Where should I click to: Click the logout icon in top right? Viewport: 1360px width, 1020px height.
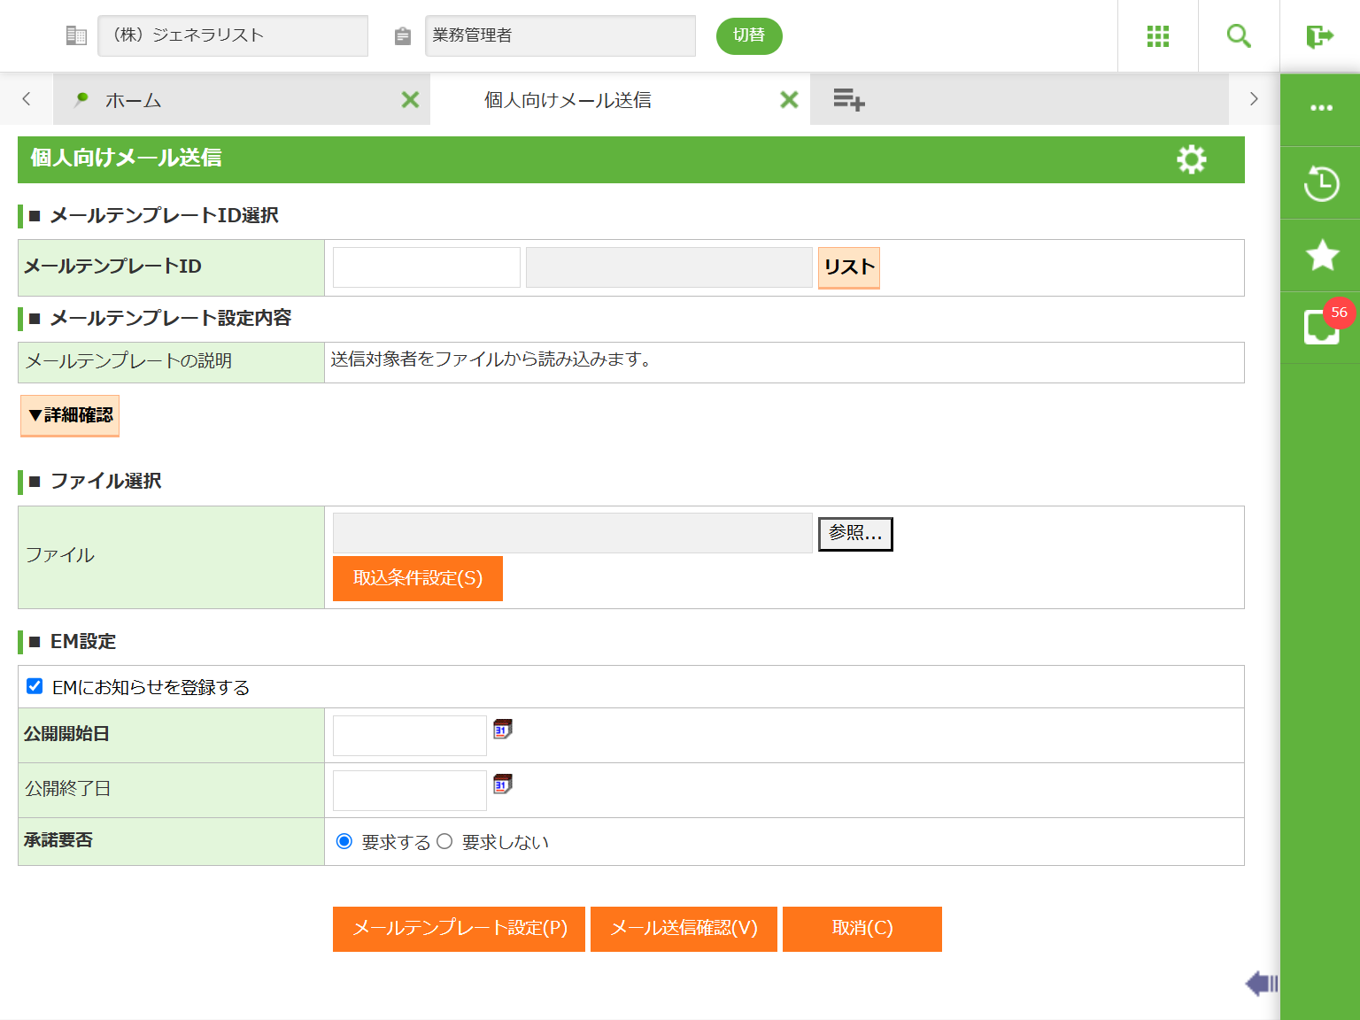pos(1319,36)
